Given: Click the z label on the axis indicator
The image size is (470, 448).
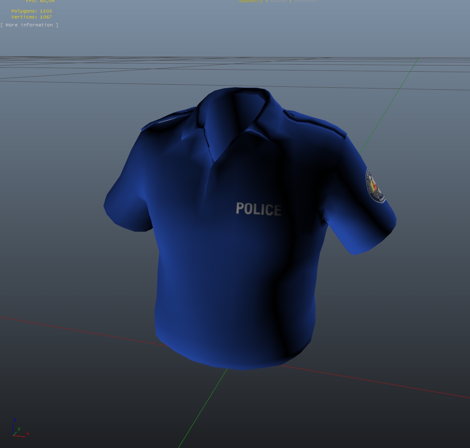Looking at the screenshot, I should pyautogui.click(x=15, y=420).
